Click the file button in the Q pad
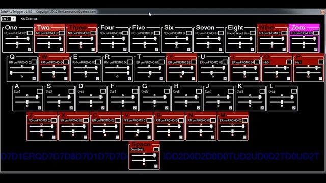 [34, 62]
